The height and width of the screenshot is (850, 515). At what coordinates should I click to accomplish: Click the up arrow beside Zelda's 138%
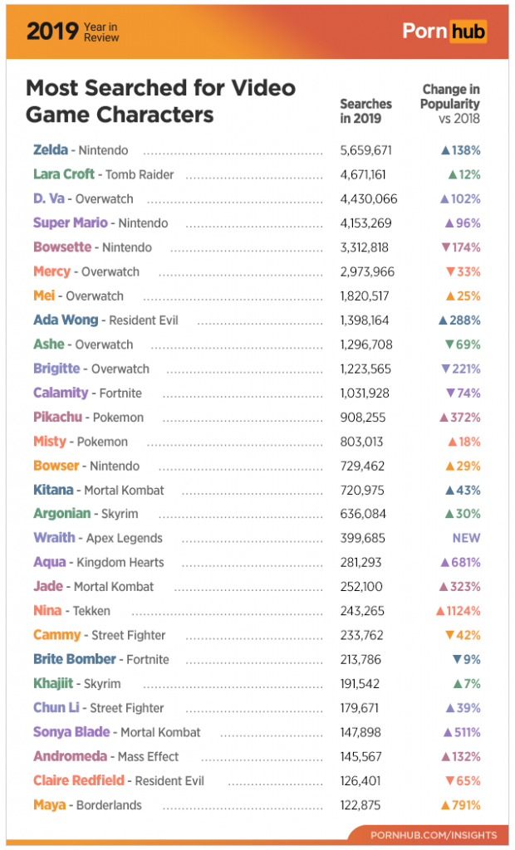445,150
